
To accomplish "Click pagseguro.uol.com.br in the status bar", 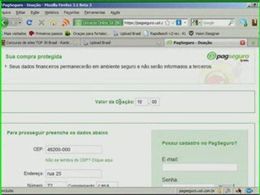I will click(197, 191).
